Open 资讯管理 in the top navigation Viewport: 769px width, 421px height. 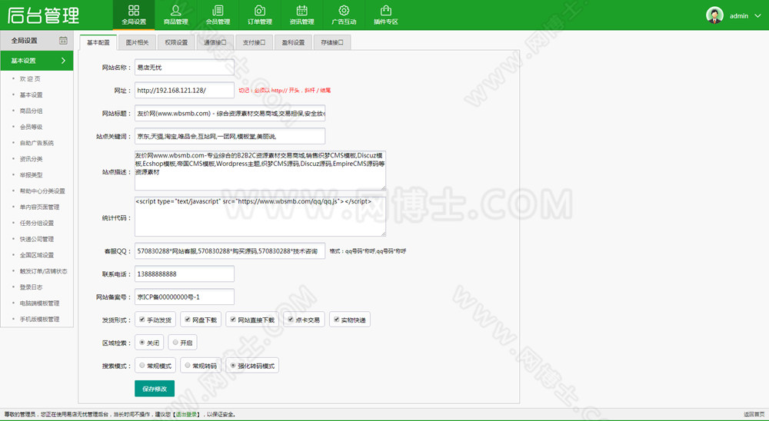[x=302, y=15]
